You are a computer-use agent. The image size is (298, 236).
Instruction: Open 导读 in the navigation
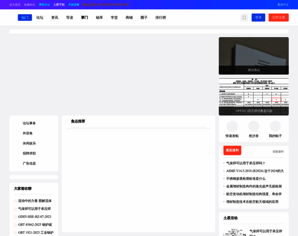(69, 18)
